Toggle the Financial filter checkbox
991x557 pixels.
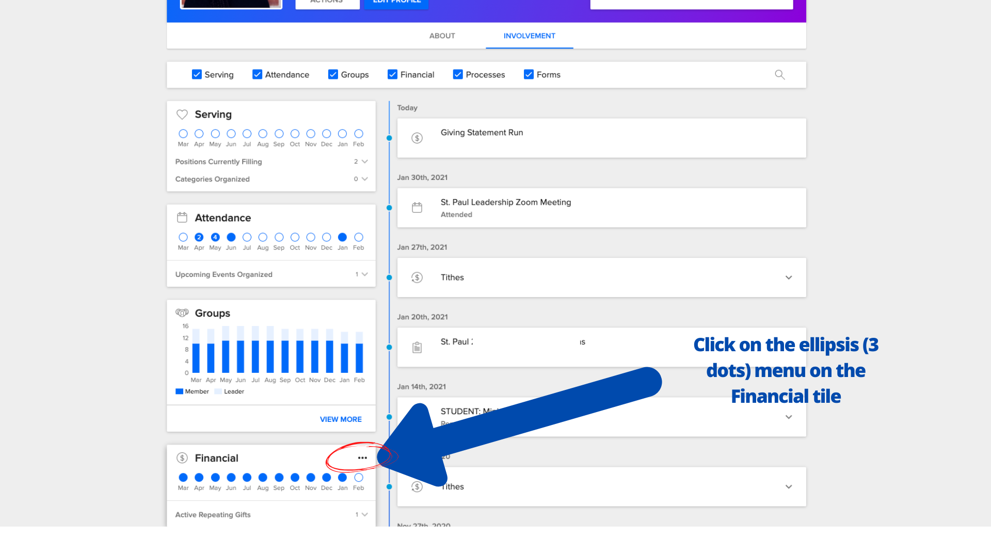392,75
